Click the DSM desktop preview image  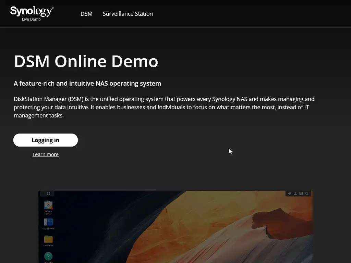[x=176, y=227]
